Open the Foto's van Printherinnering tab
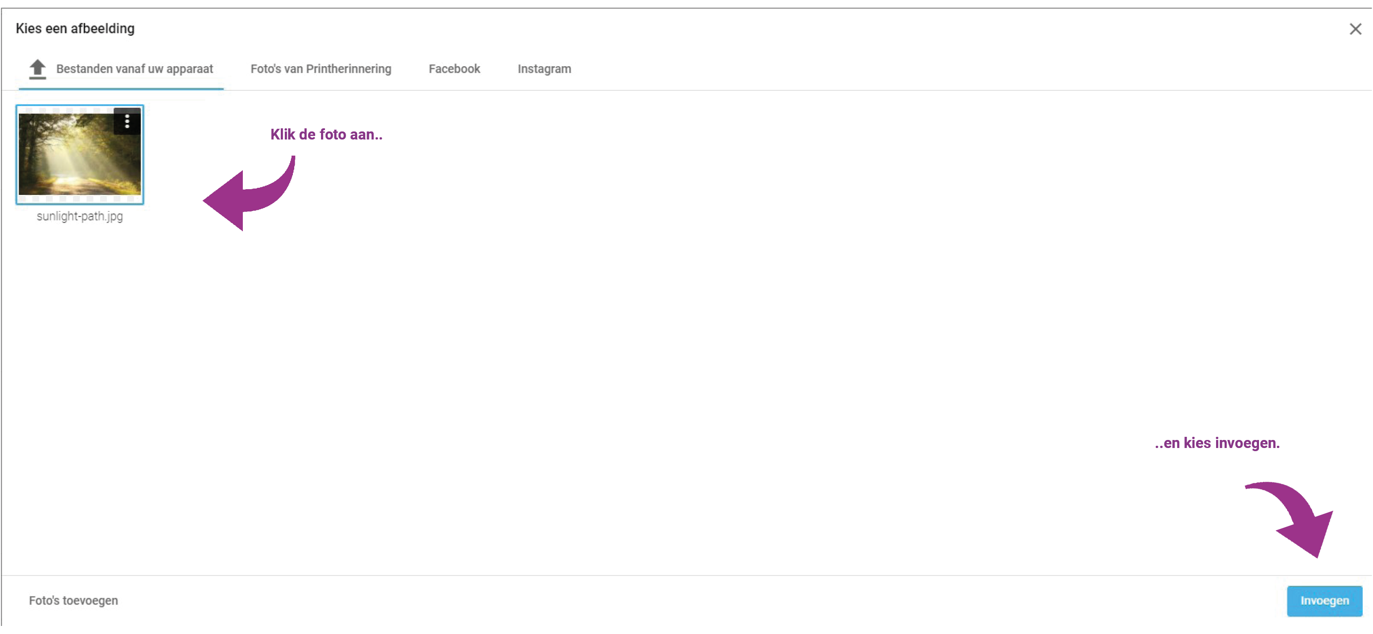The width and height of the screenshot is (1373, 634). coord(320,69)
